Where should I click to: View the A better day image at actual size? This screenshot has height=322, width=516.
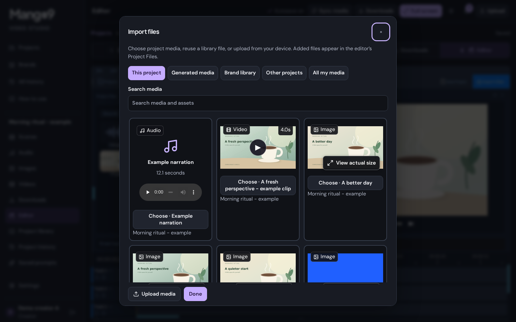tap(352, 163)
